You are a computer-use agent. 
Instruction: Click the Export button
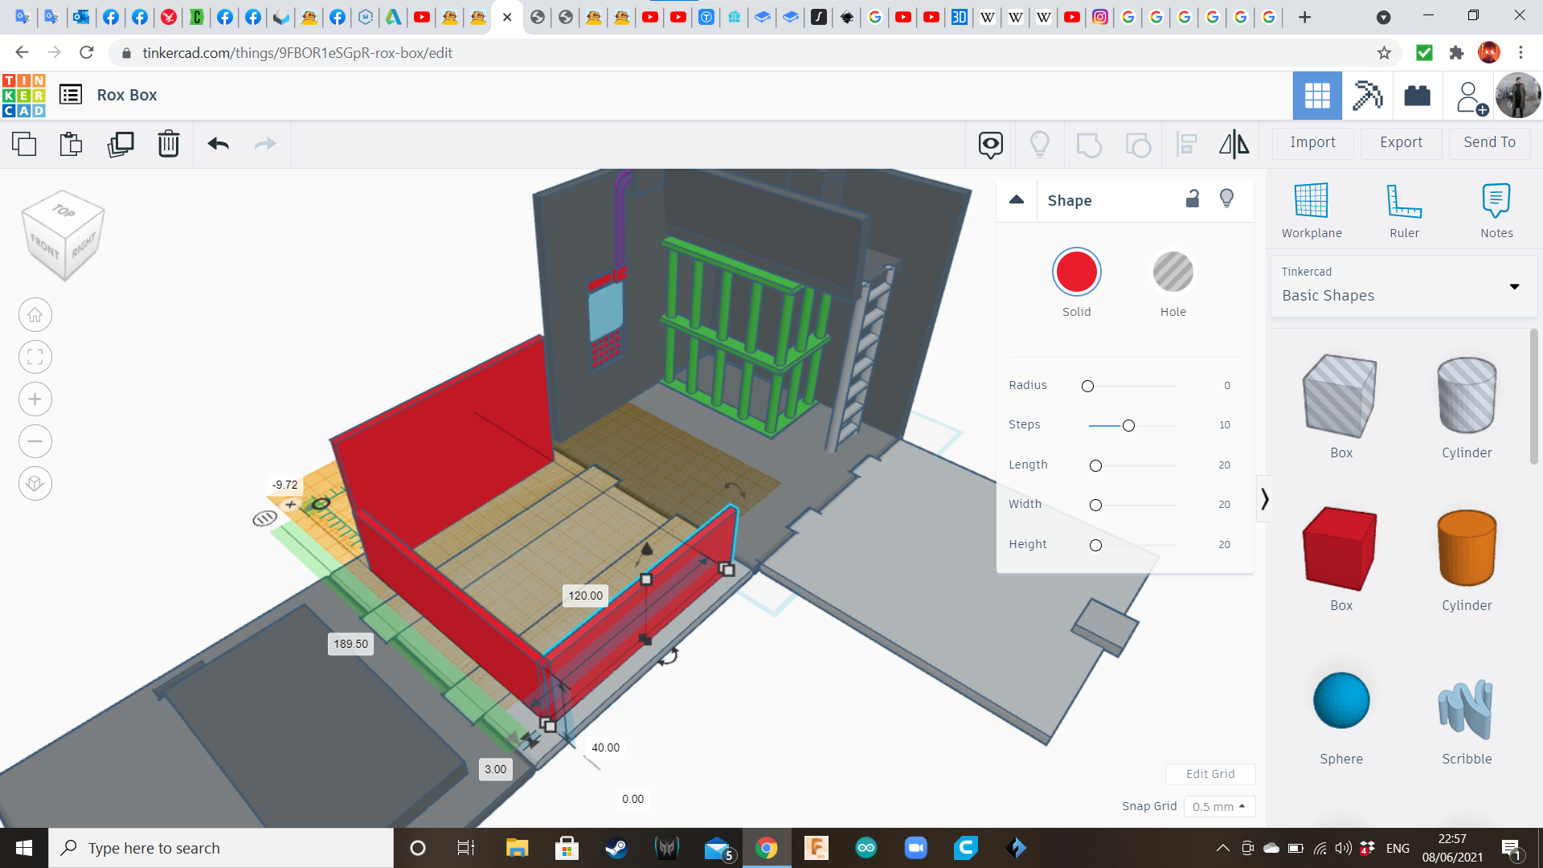tap(1401, 142)
